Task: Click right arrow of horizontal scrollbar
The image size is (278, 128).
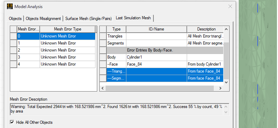Action: 220,88
